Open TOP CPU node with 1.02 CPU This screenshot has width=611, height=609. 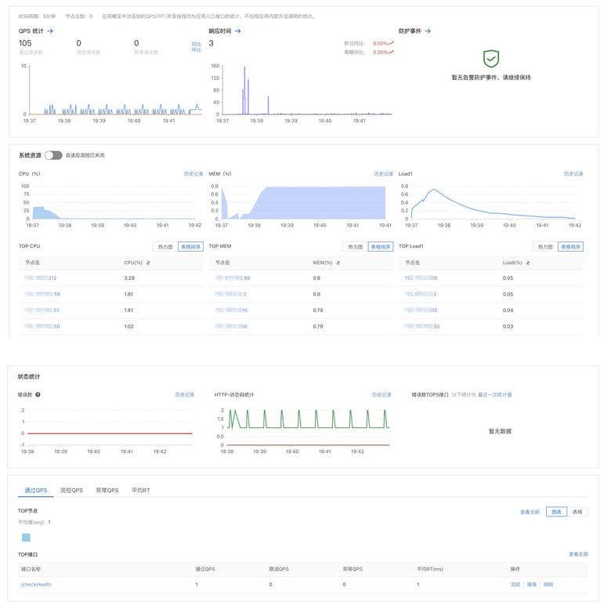pyautogui.click(x=42, y=326)
